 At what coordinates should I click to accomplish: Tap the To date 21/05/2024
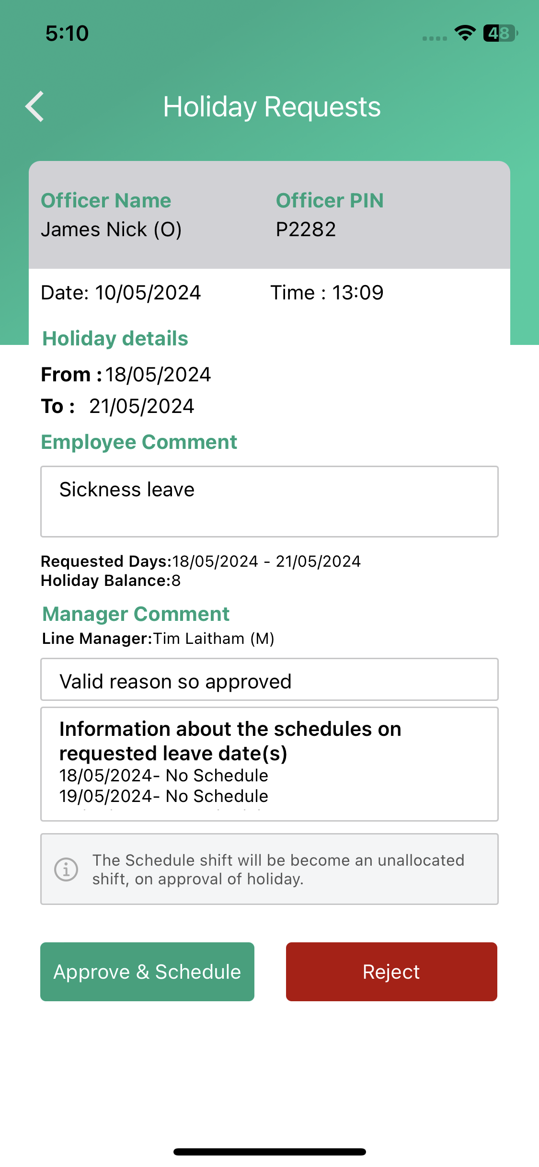[x=142, y=406]
